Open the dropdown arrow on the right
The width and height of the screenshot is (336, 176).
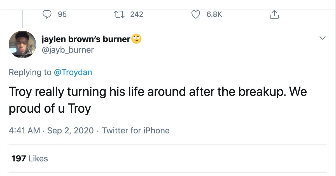pyautogui.click(x=323, y=38)
